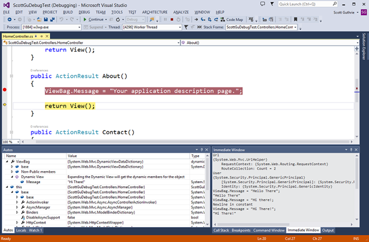Image resolution: width=369 pixels, height=242 pixels.
Task: Open the ANALYZE menu
Action: tap(181, 12)
